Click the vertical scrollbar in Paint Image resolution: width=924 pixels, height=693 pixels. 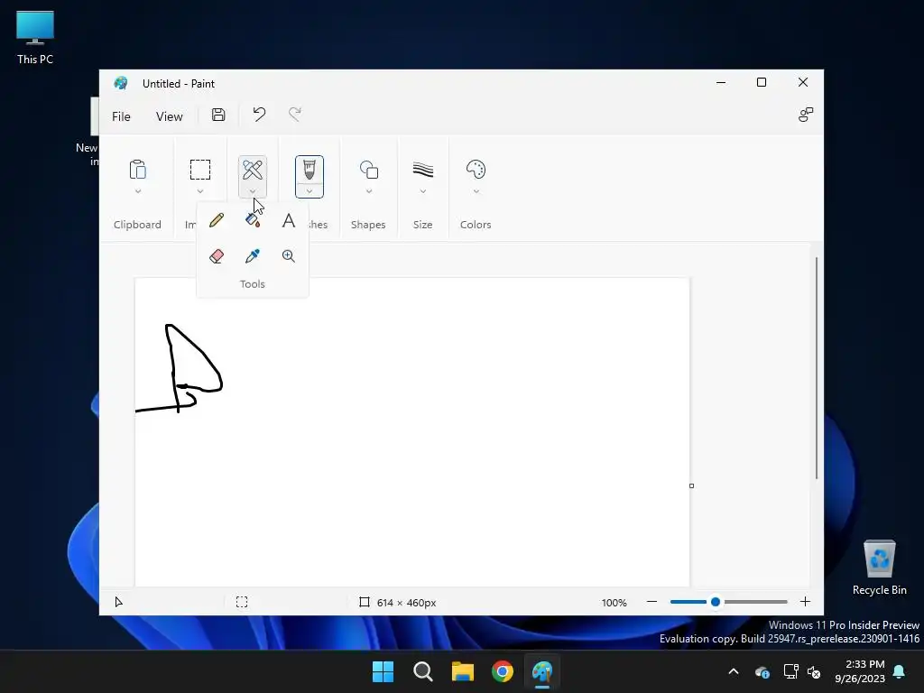pos(817,368)
